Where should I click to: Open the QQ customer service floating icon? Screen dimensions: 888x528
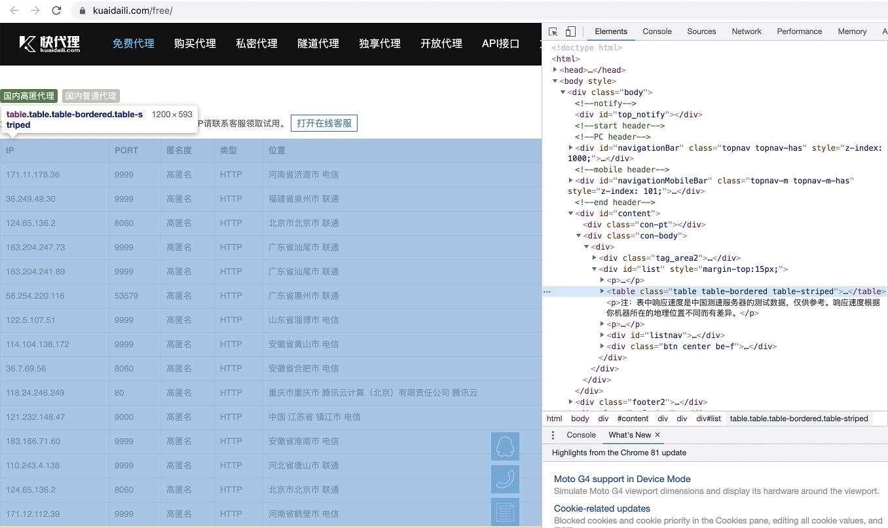[x=505, y=445]
